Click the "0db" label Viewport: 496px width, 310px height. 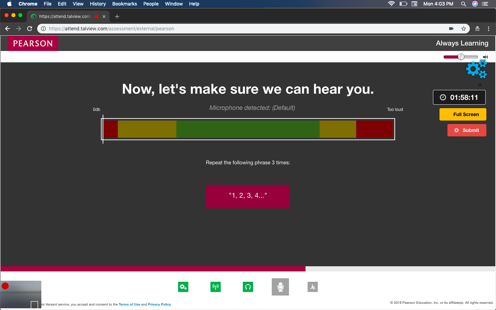(x=96, y=110)
